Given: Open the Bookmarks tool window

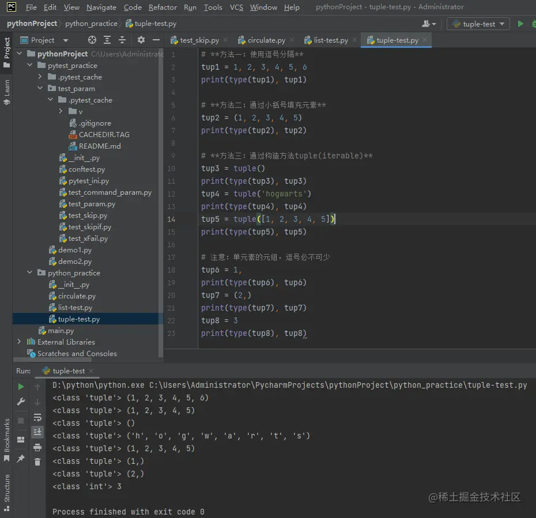Looking at the screenshot, I should [x=6, y=440].
